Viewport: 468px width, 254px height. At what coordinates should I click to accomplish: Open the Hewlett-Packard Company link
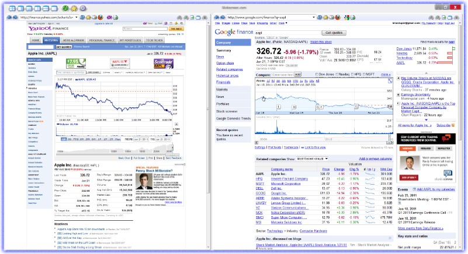(x=289, y=179)
